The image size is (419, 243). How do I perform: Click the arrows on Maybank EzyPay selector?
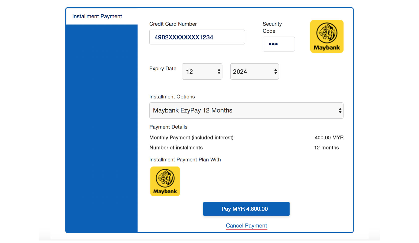pos(340,110)
